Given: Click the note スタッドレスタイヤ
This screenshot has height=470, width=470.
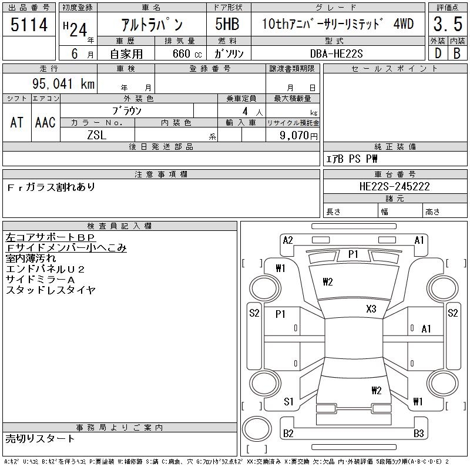Looking at the screenshot, I should pyautogui.click(x=51, y=290).
